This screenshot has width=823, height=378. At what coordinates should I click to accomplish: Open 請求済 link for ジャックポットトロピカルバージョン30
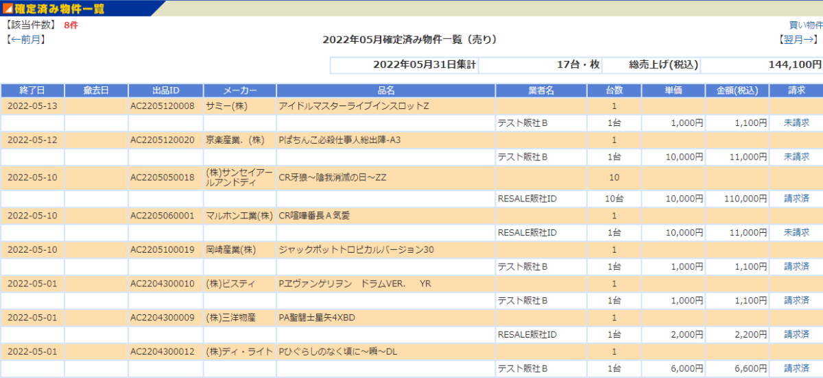click(x=796, y=266)
